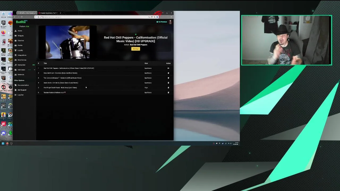
Task: Open the Recycle Bin desktop icon
Action: [3, 14]
